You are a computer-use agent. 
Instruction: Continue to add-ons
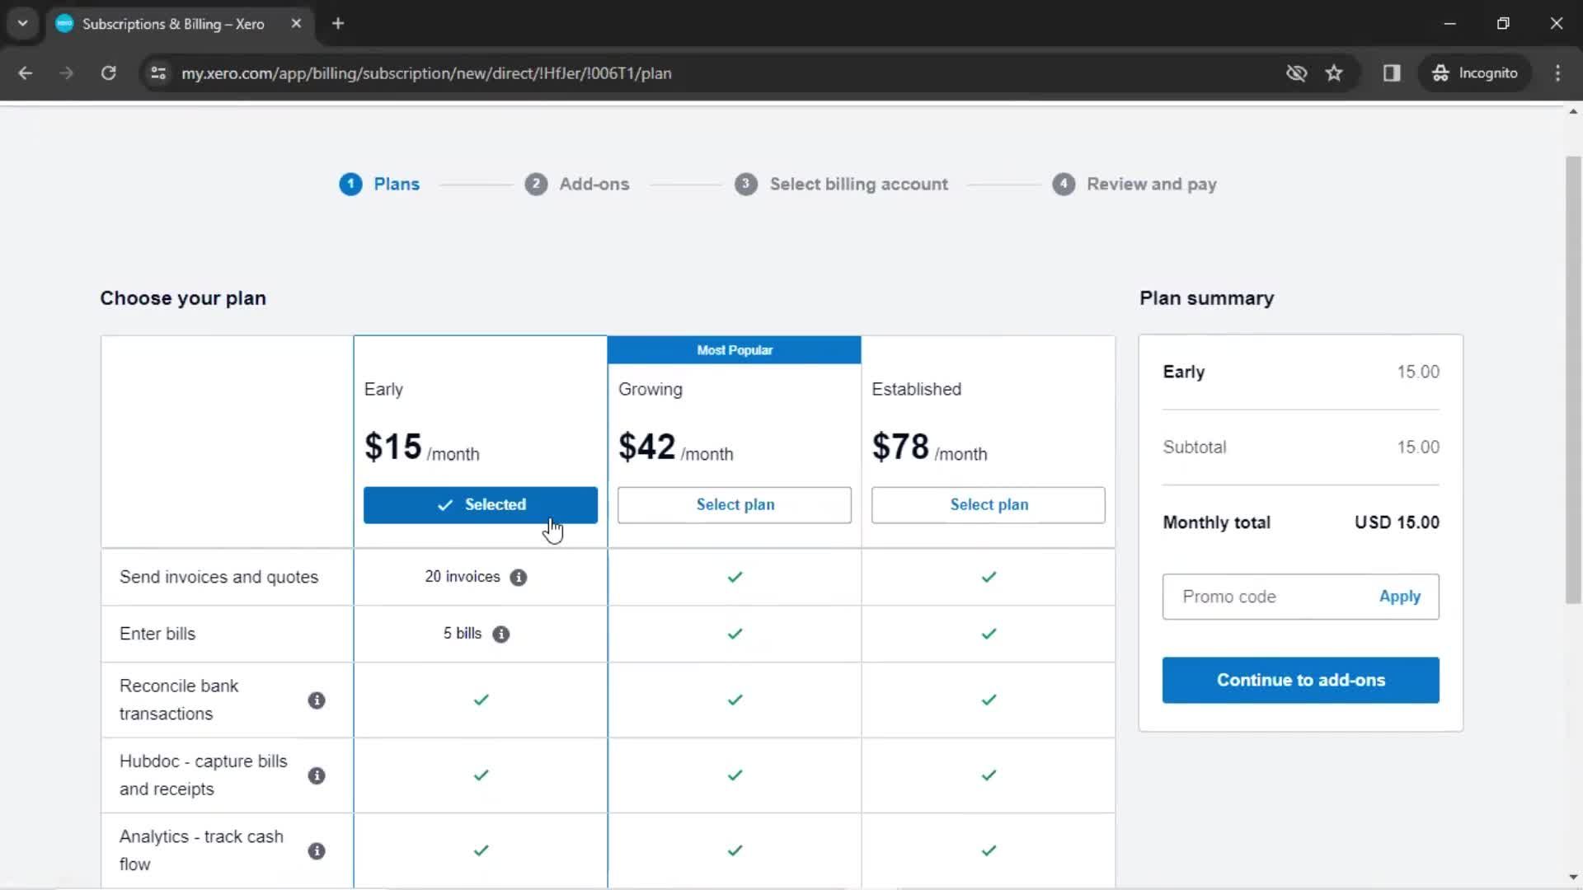point(1300,680)
